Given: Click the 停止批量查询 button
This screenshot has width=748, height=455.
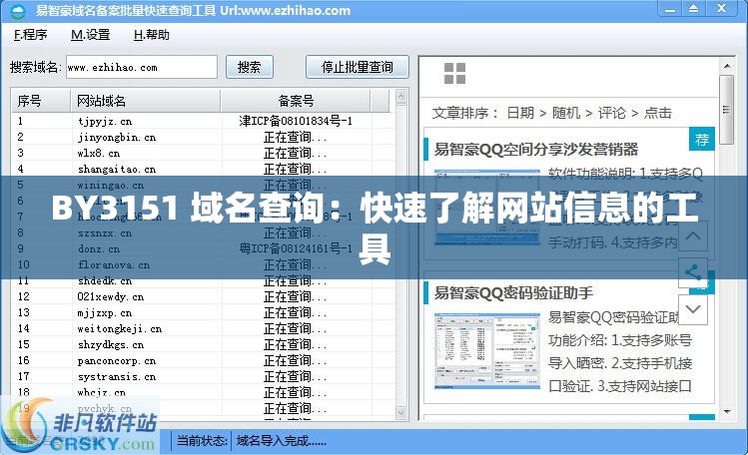Looking at the screenshot, I should point(358,67).
